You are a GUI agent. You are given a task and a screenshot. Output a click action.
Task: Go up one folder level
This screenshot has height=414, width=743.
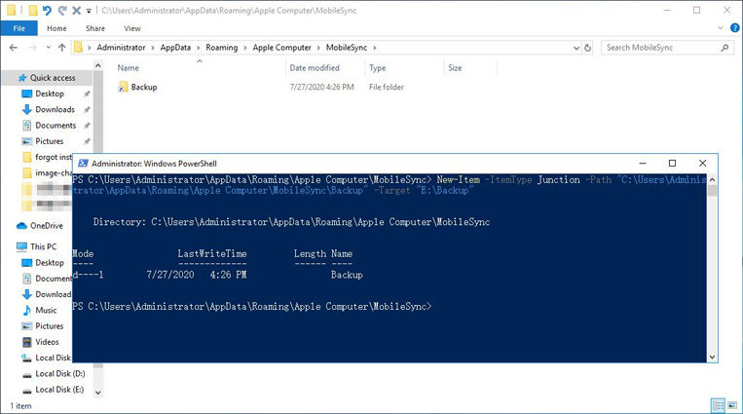[x=62, y=48]
